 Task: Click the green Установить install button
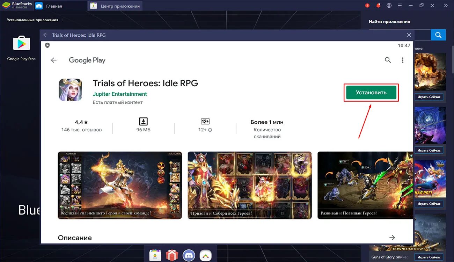pyautogui.click(x=371, y=93)
